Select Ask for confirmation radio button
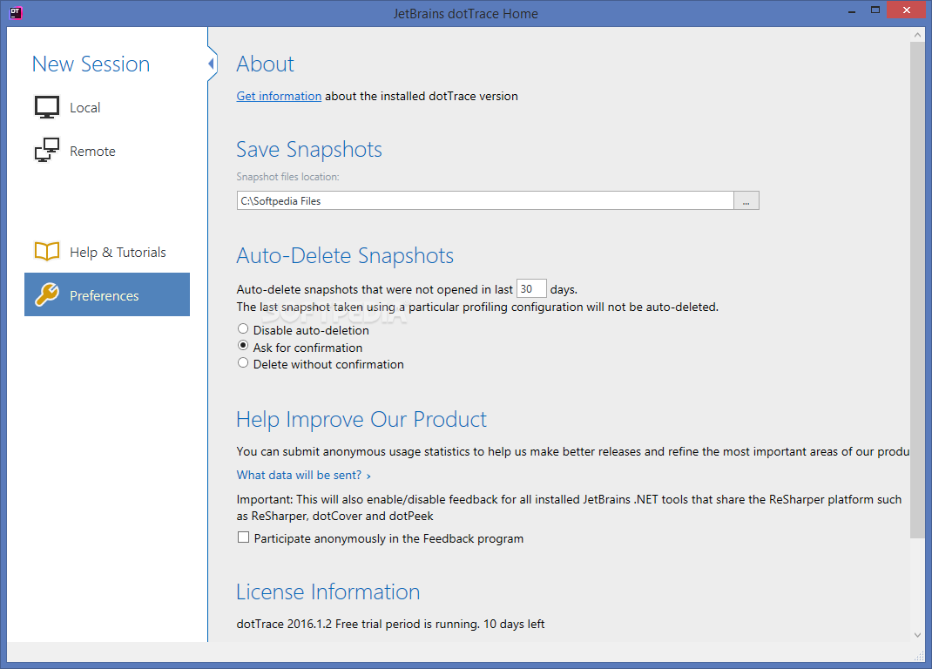Viewport: 932px width, 669px height. pyautogui.click(x=243, y=346)
